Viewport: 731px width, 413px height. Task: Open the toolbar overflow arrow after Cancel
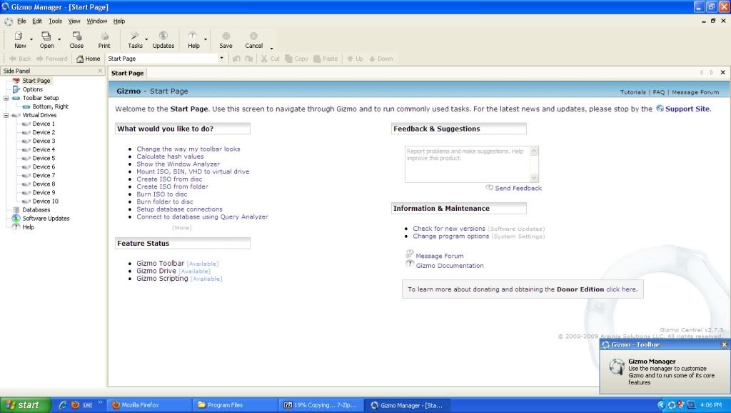coord(271,48)
